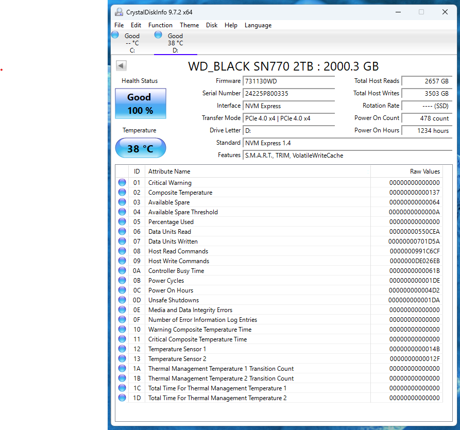Click the 38 °C temperature button
Image resolution: width=460 pixels, height=430 pixels.
point(140,148)
